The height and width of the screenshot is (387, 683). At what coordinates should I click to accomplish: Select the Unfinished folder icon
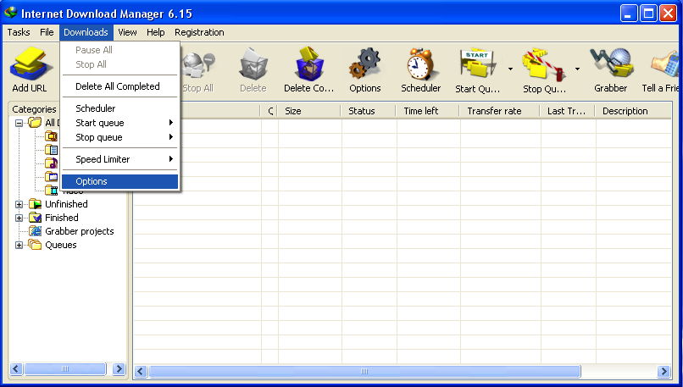(x=35, y=204)
